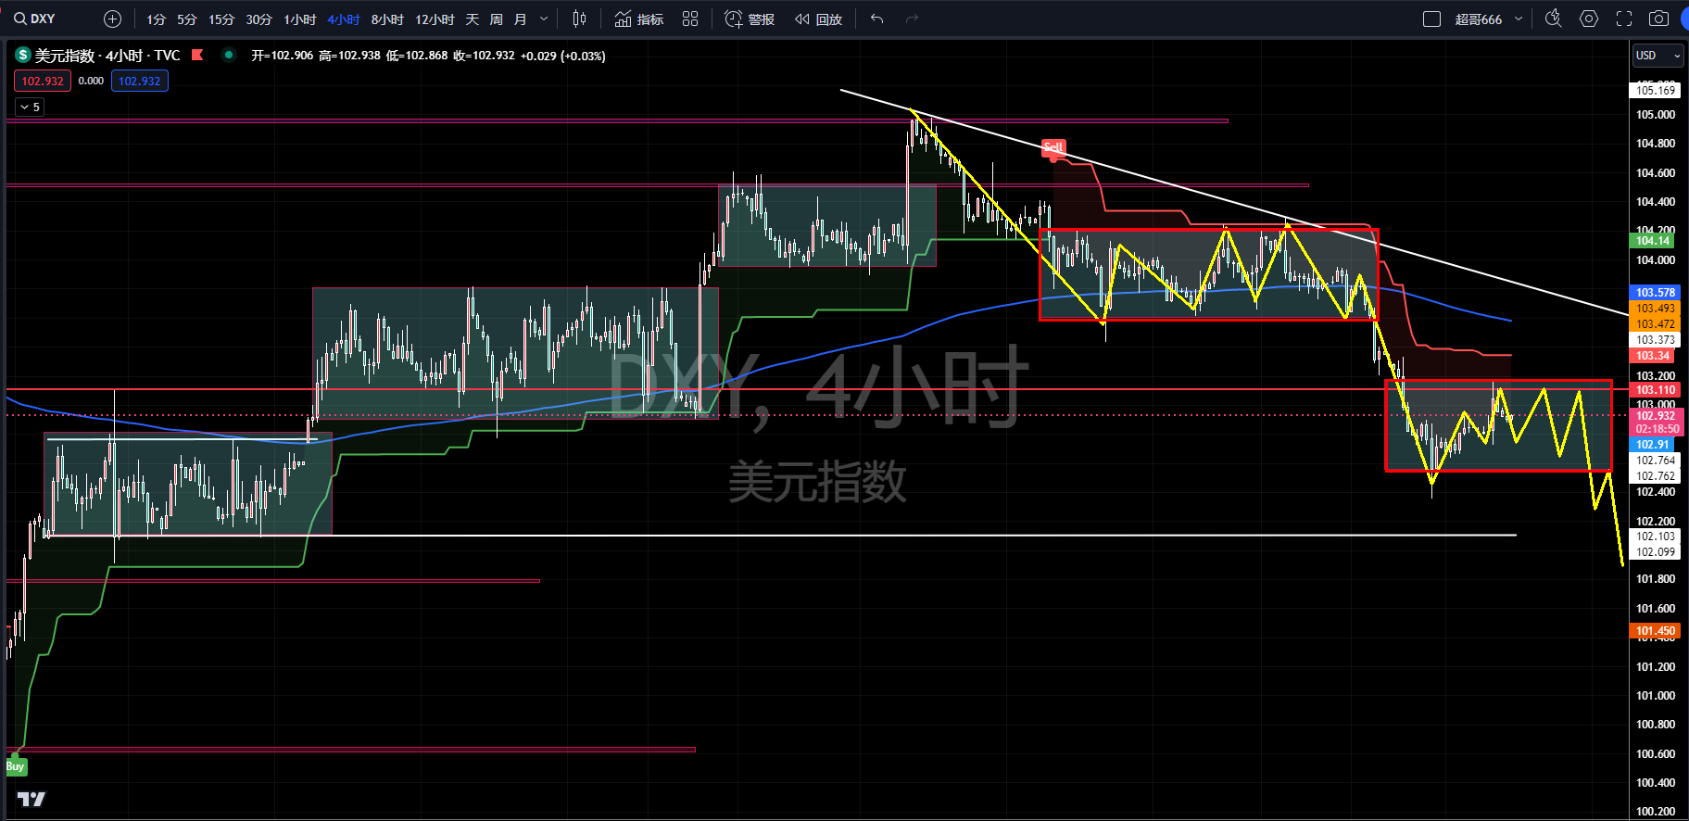Enter fullscreen mode

coord(1624,19)
